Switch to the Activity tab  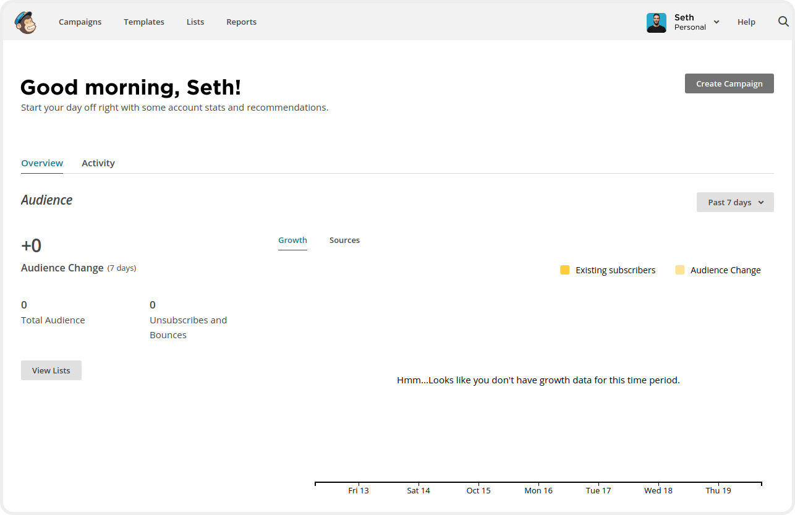coord(98,163)
